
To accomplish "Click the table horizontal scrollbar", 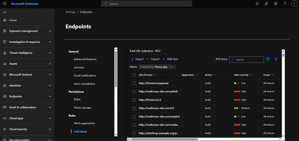I will click(164, 139).
